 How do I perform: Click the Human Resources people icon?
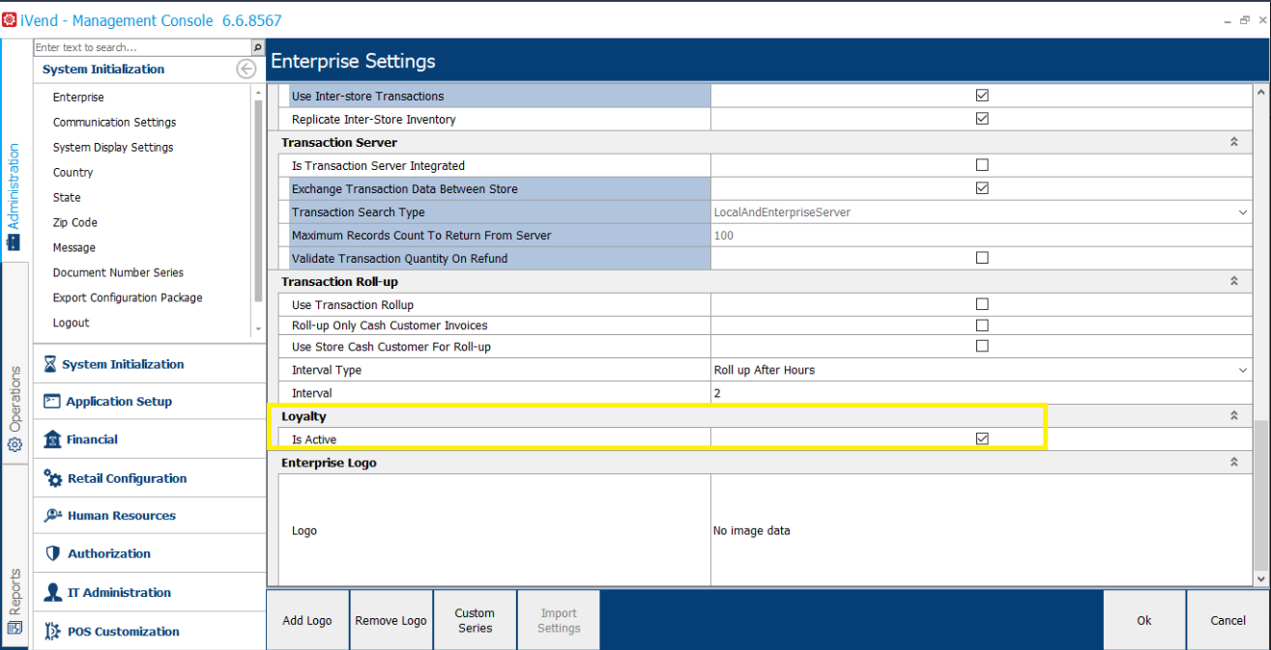(53, 516)
